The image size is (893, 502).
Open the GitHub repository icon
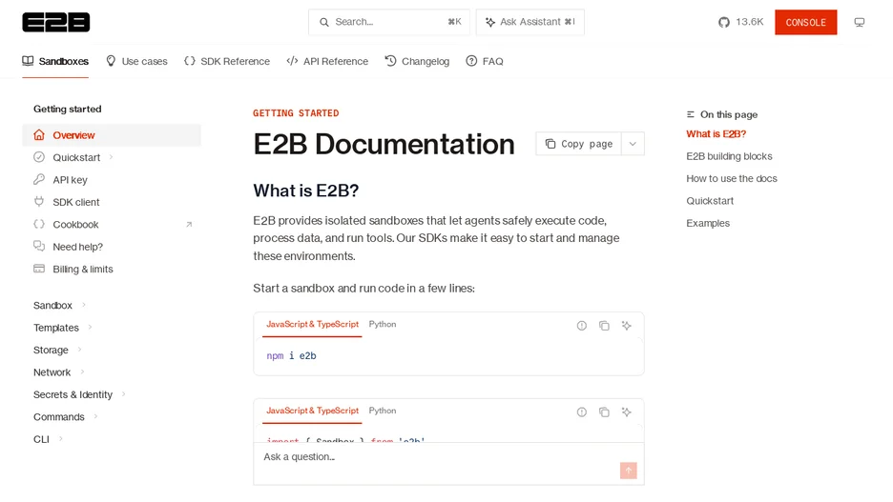click(724, 22)
